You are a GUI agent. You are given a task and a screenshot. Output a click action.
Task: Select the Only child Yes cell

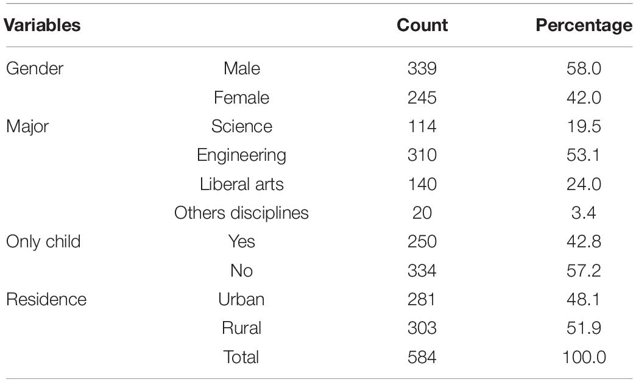241,242
